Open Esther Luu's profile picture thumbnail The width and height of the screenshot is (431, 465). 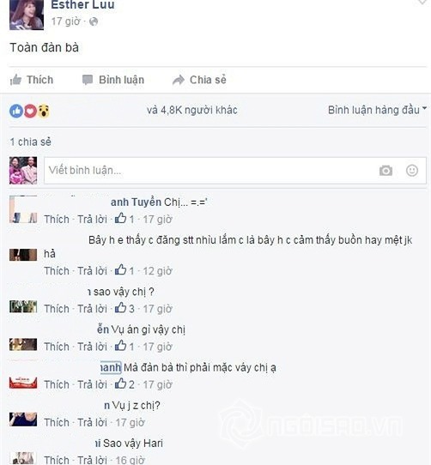pyautogui.click(x=27, y=15)
